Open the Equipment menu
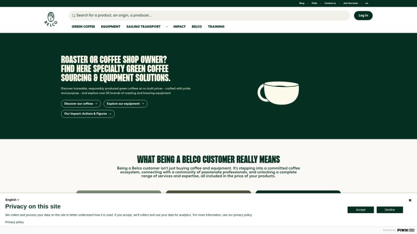Viewport: 417px width, 234px height. click(111, 27)
